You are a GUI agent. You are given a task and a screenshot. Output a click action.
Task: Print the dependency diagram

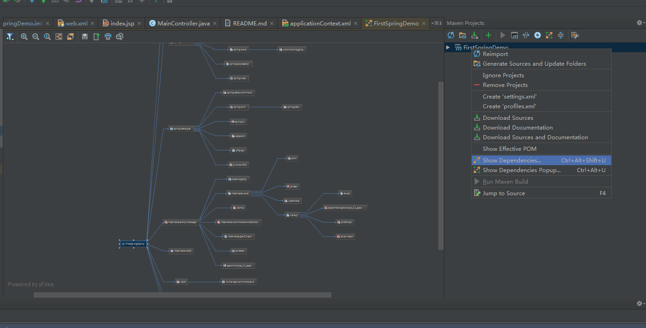pyautogui.click(x=108, y=37)
